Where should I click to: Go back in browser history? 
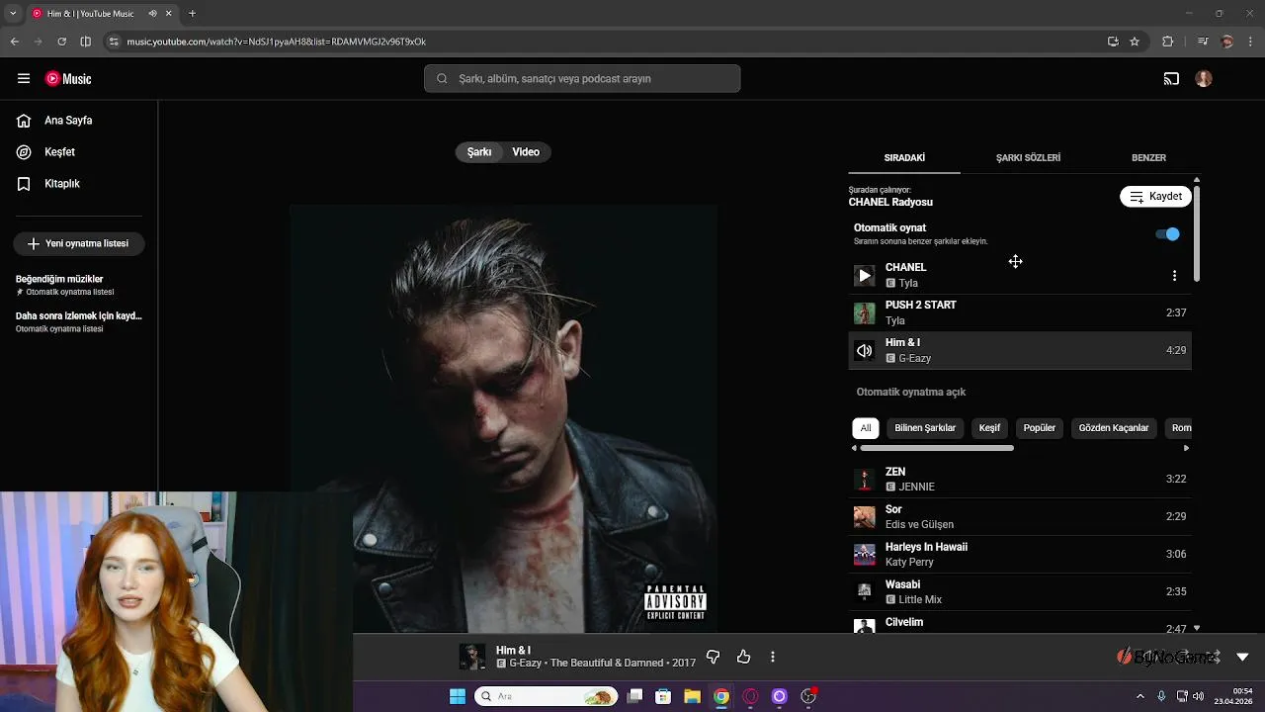click(14, 42)
